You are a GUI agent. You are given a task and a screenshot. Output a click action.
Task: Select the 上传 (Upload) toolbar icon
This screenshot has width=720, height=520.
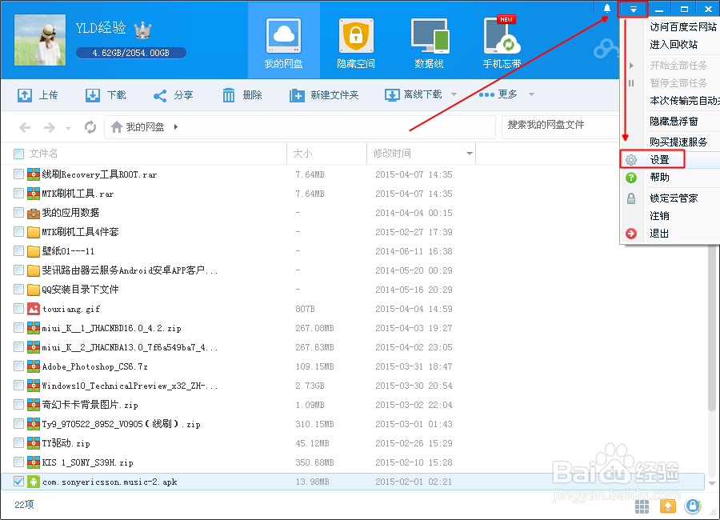(x=24, y=94)
